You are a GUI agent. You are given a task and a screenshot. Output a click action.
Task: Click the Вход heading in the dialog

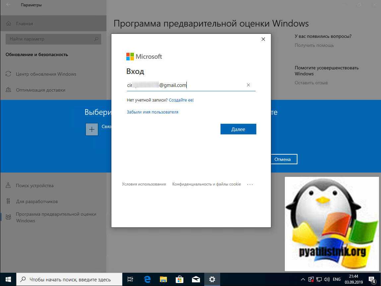(x=135, y=71)
